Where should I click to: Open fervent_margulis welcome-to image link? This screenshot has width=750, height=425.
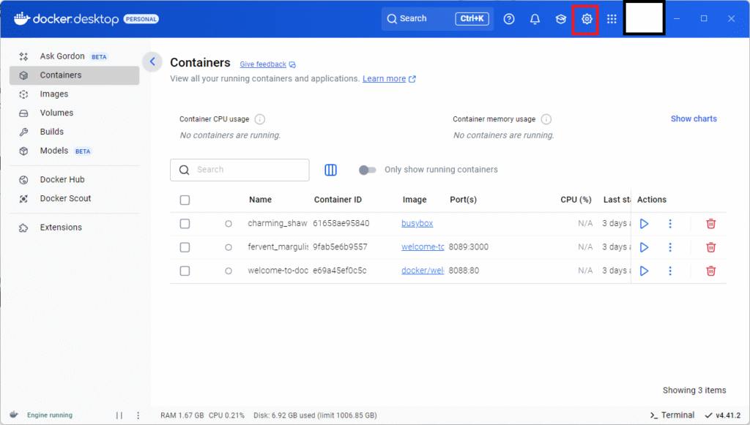pyautogui.click(x=423, y=247)
